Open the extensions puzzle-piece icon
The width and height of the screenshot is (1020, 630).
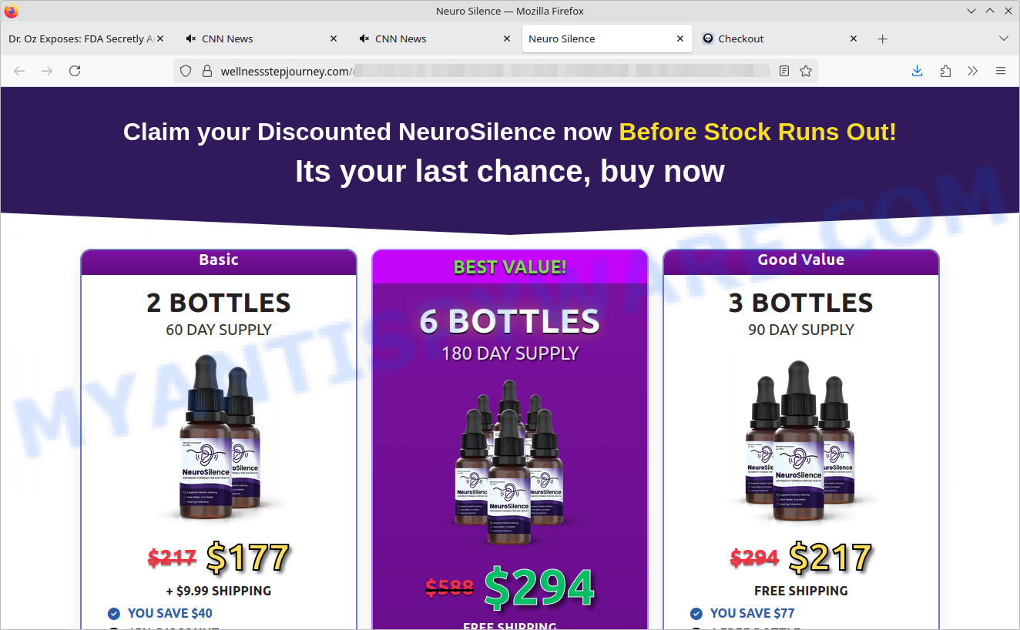pyautogui.click(x=945, y=71)
